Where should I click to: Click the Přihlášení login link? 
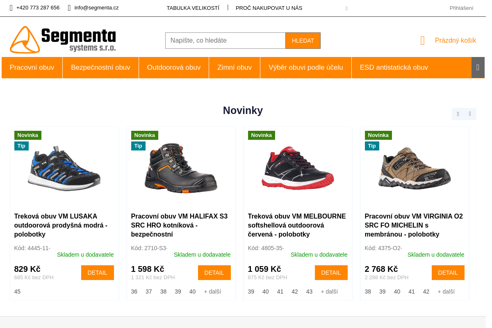tap(461, 8)
